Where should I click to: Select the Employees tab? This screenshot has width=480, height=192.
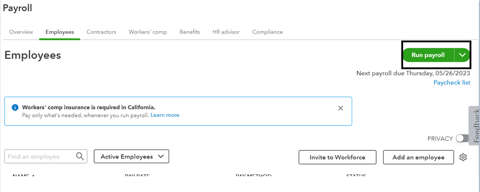click(x=60, y=32)
